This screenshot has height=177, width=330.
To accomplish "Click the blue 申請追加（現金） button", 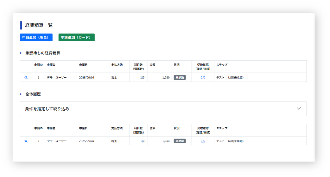I will tap(36, 37).
